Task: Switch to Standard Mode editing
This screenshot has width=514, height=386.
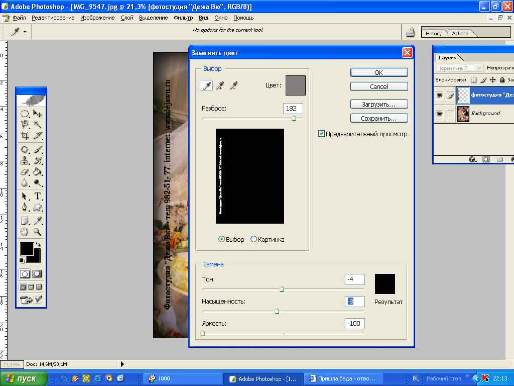Action: 25,274
